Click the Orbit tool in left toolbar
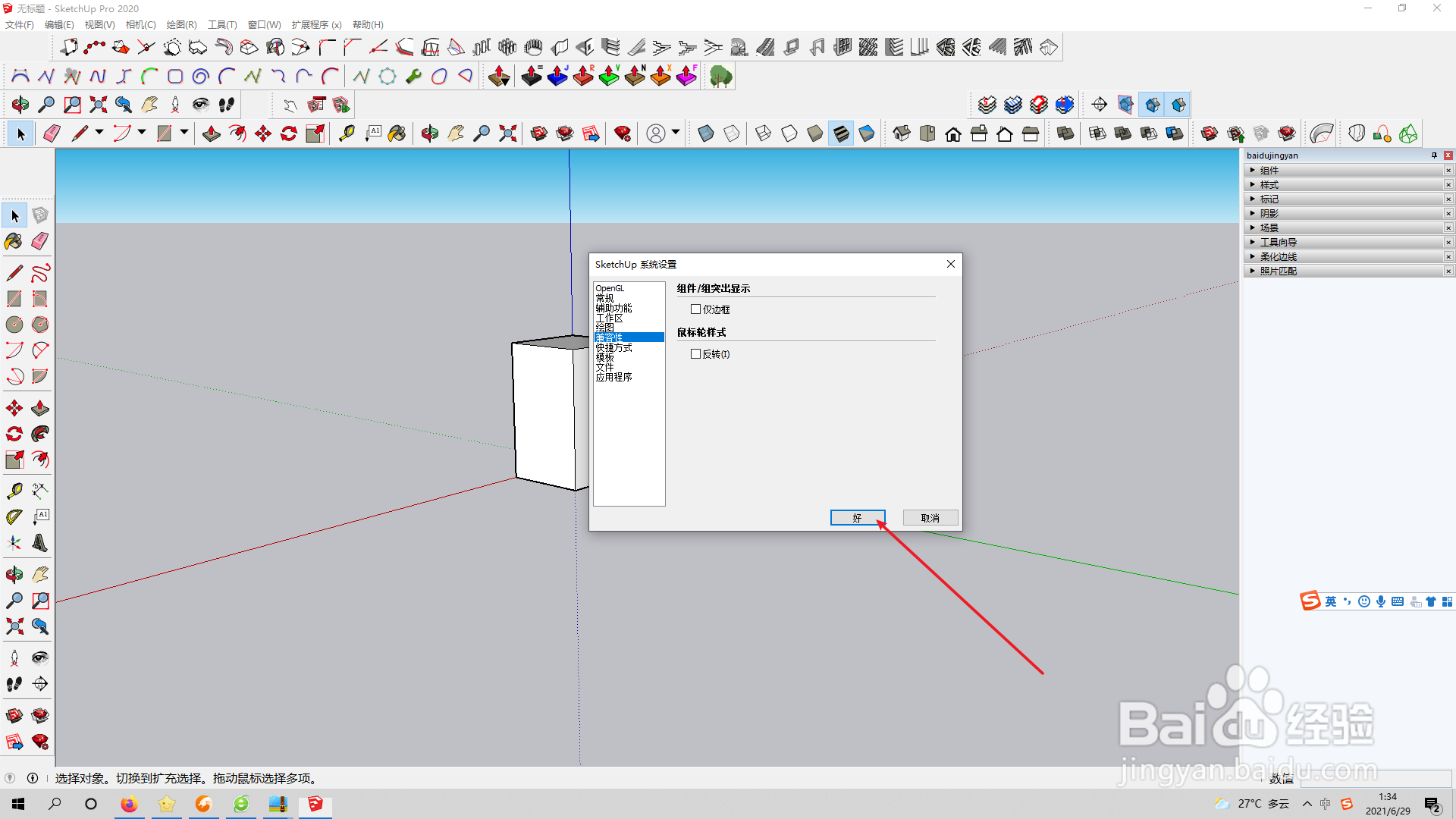 click(14, 574)
